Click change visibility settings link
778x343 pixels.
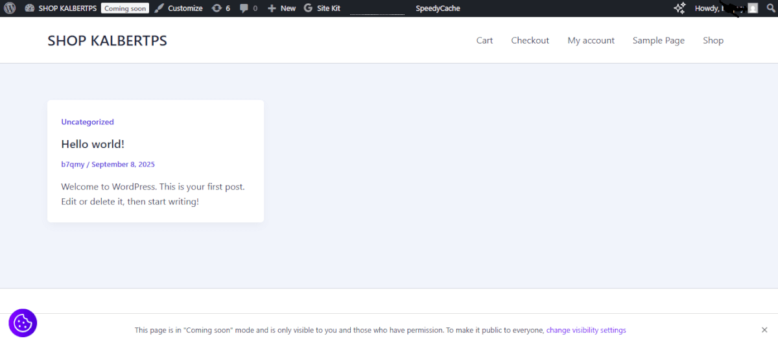point(586,330)
